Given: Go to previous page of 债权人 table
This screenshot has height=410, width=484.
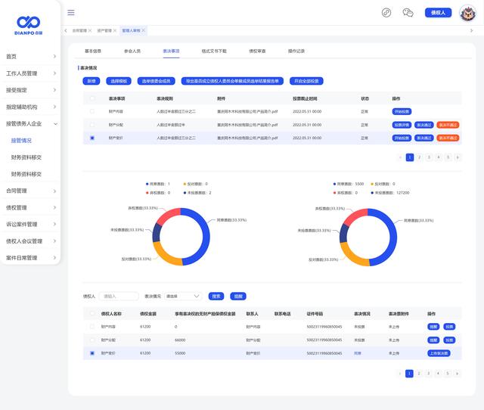Looking at the screenshot, I should 400,374.
